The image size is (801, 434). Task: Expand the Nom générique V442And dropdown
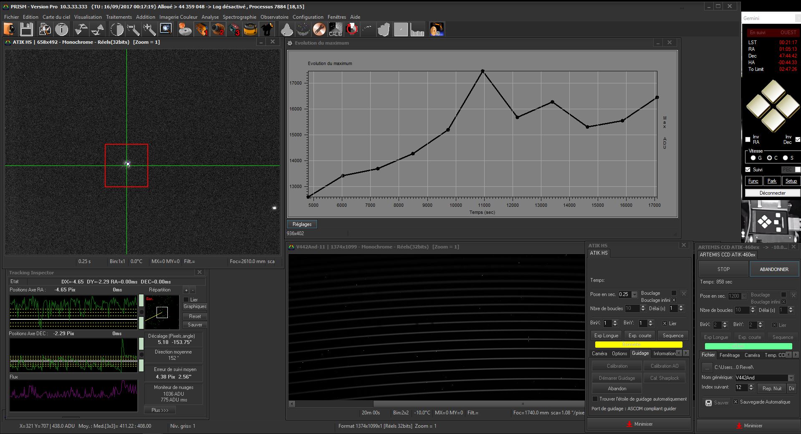(x=791, y=378)
